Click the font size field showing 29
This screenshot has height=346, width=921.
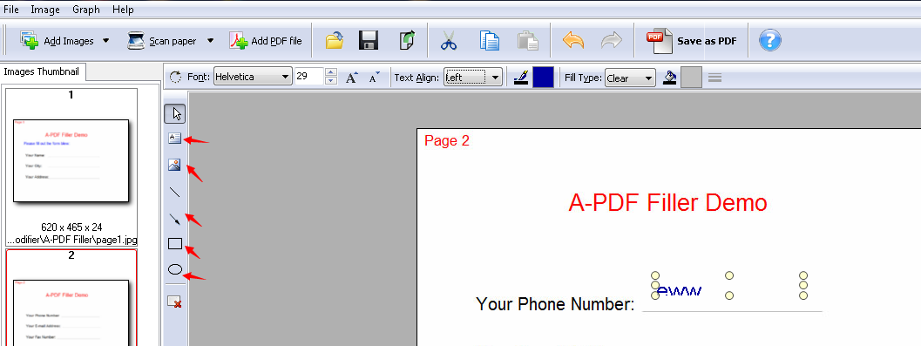tap(309, 77)
